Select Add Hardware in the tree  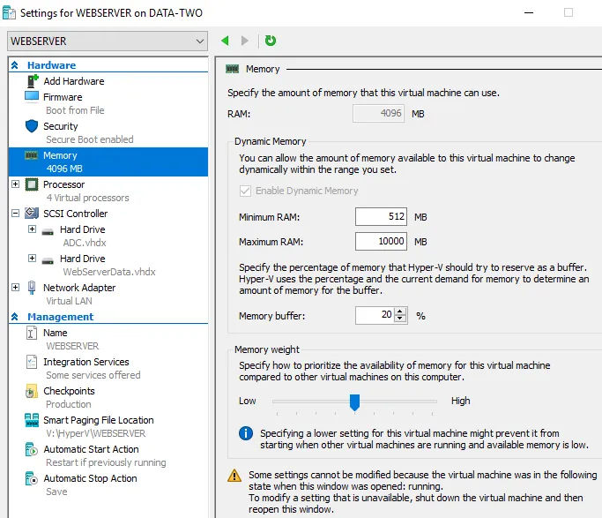(x=74, y=81)
